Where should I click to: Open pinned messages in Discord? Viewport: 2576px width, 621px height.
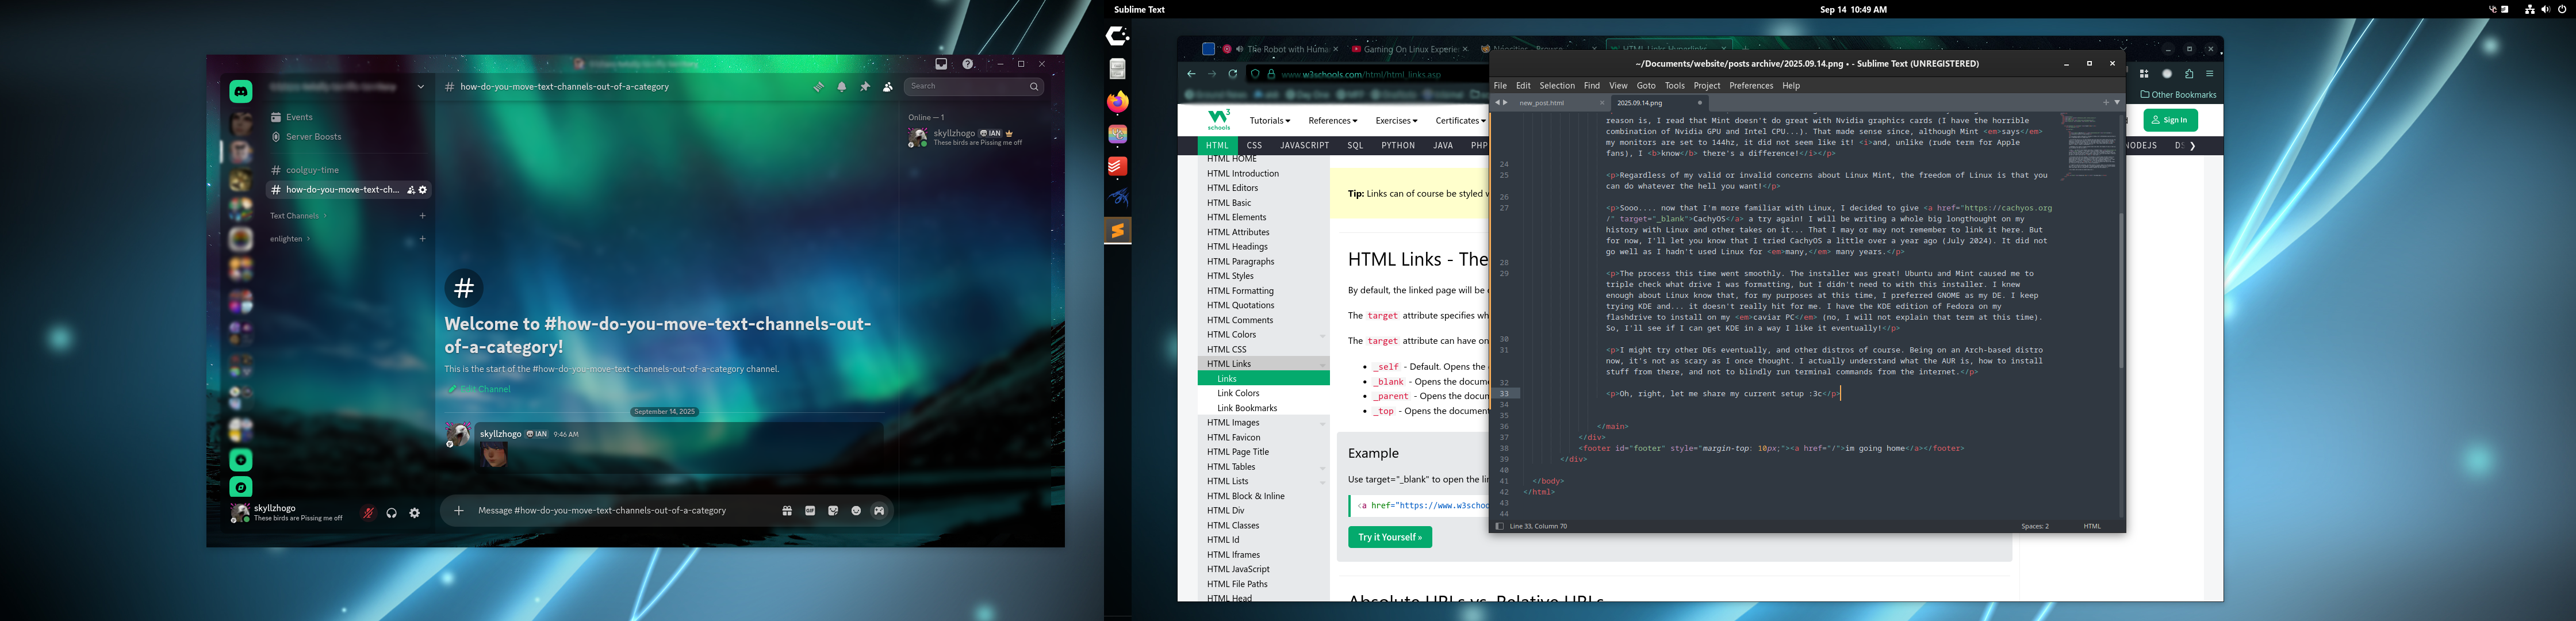[x=864, y=87]
